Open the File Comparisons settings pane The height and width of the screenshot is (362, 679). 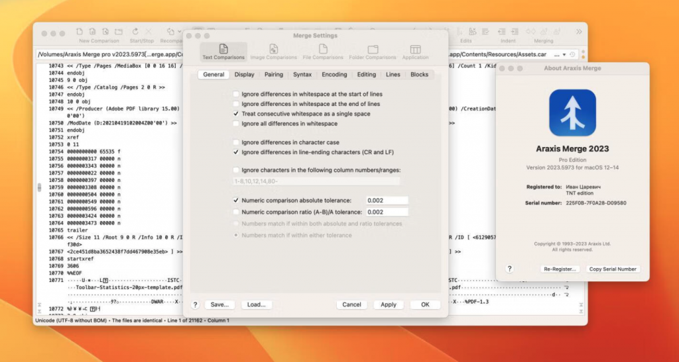tap(323, 52)
